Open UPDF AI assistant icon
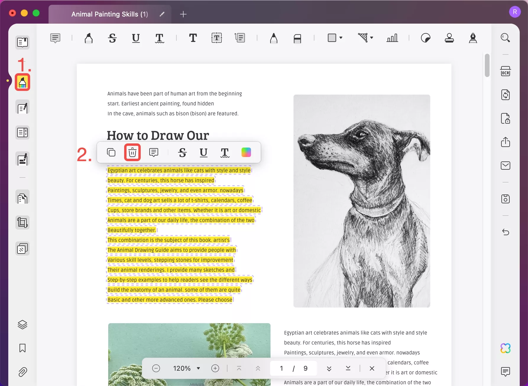Screen dimensions: 528x386 (x=506, y=348)
